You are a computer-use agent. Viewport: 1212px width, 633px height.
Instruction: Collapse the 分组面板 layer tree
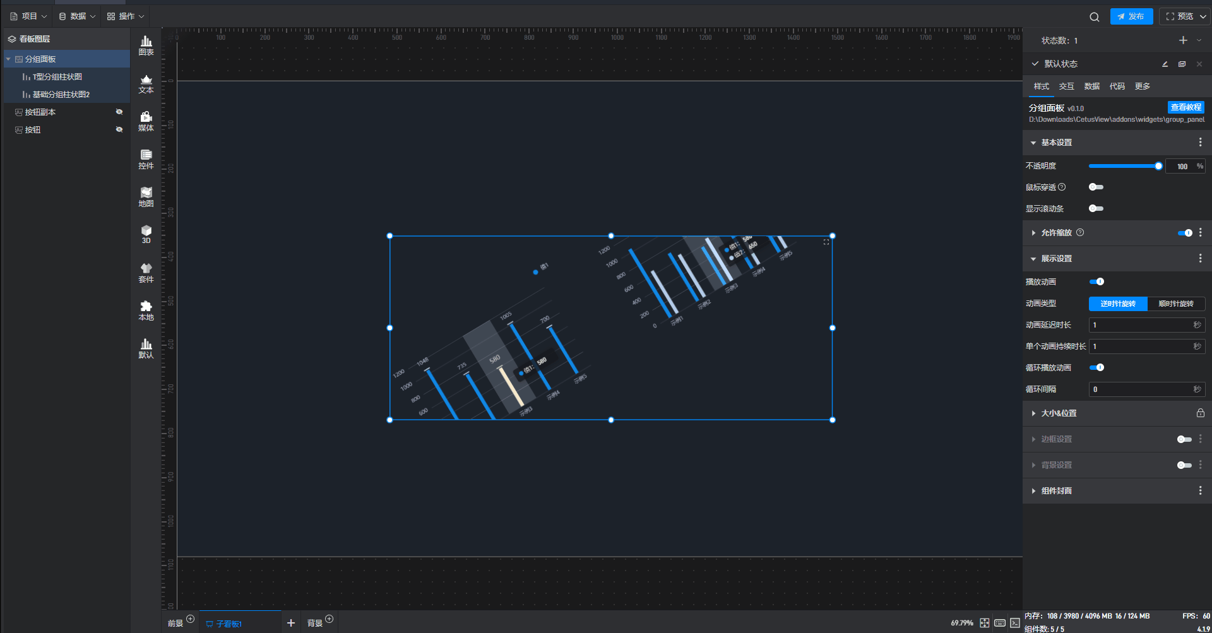point(8,59)
